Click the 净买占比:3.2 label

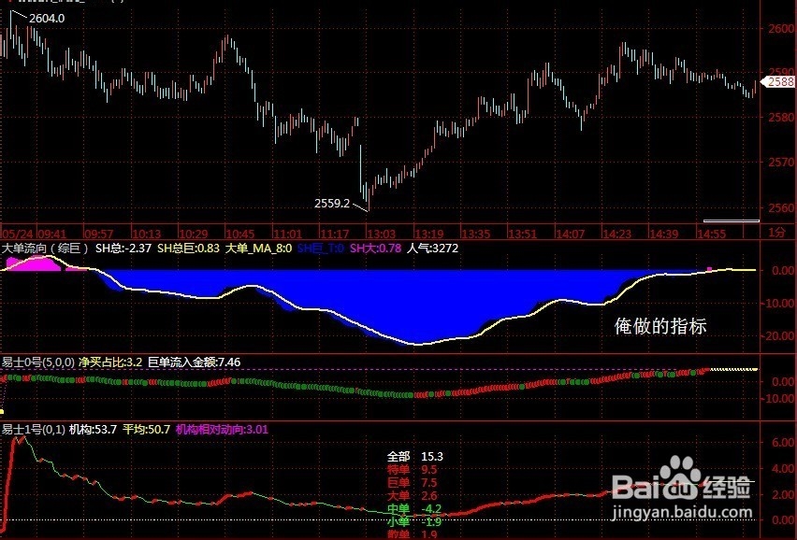pos(109,362)
